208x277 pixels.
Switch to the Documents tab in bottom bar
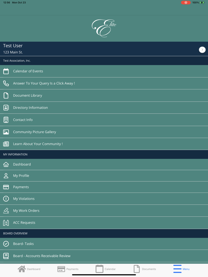(145, 269)
